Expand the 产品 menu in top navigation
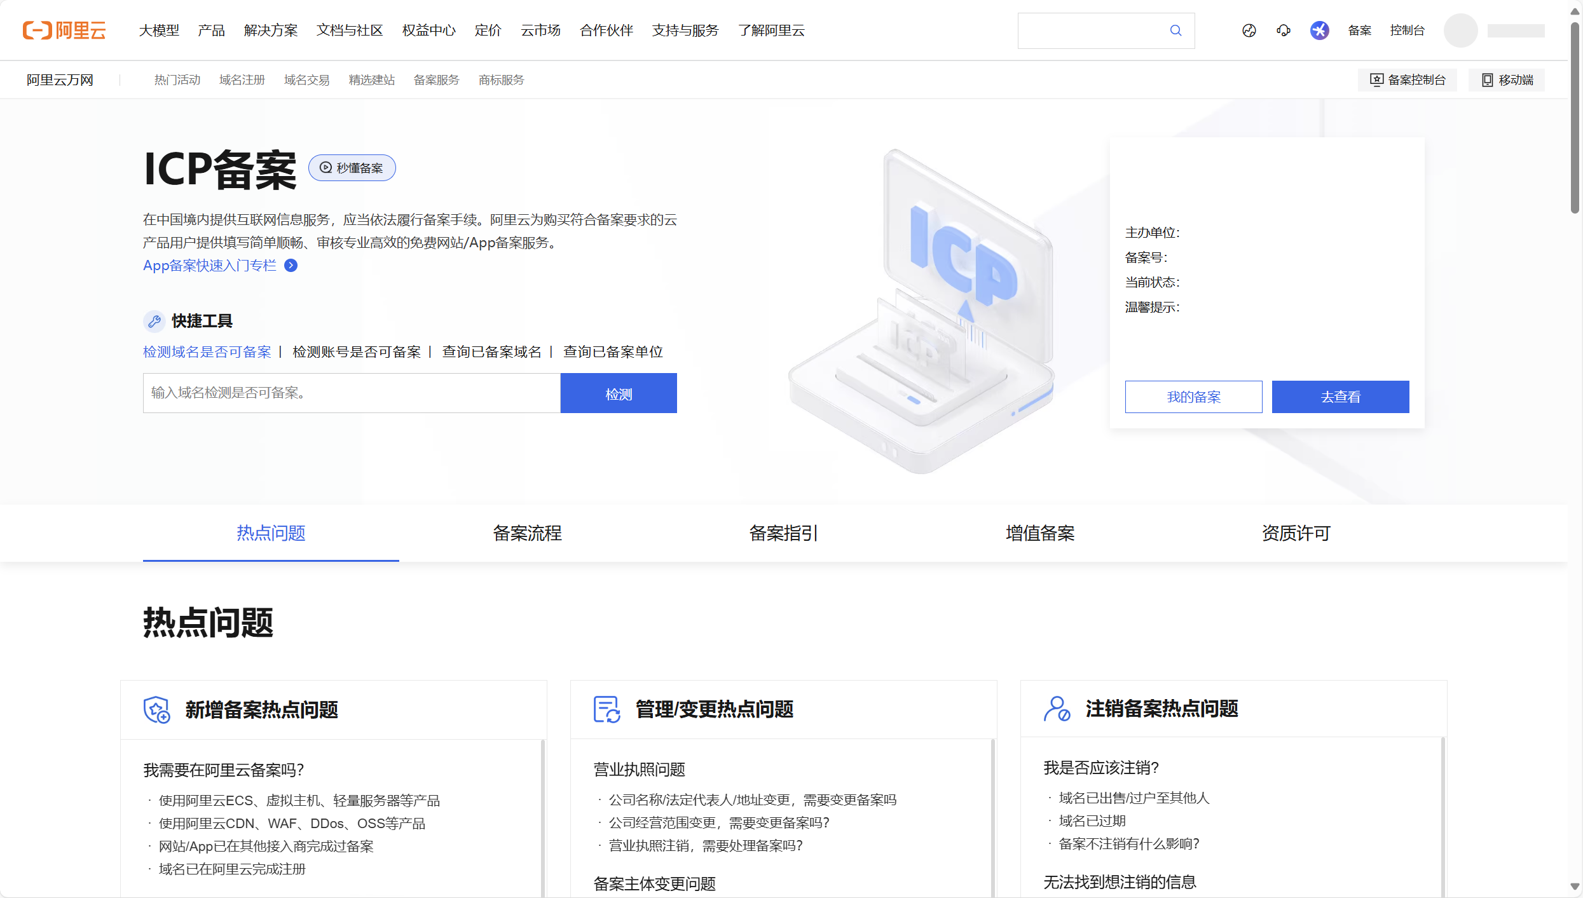The width and height of the screenshot is (1583, 898). [211, 31]
